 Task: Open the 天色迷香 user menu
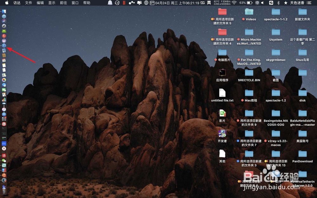[x=297, y=3]
